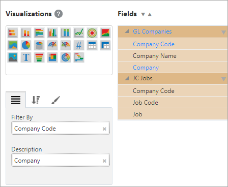Select the pie chart visualization

point(26,45)
